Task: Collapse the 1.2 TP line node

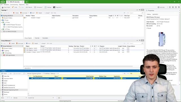Action: pyautogui.click(x=2, y=29)
